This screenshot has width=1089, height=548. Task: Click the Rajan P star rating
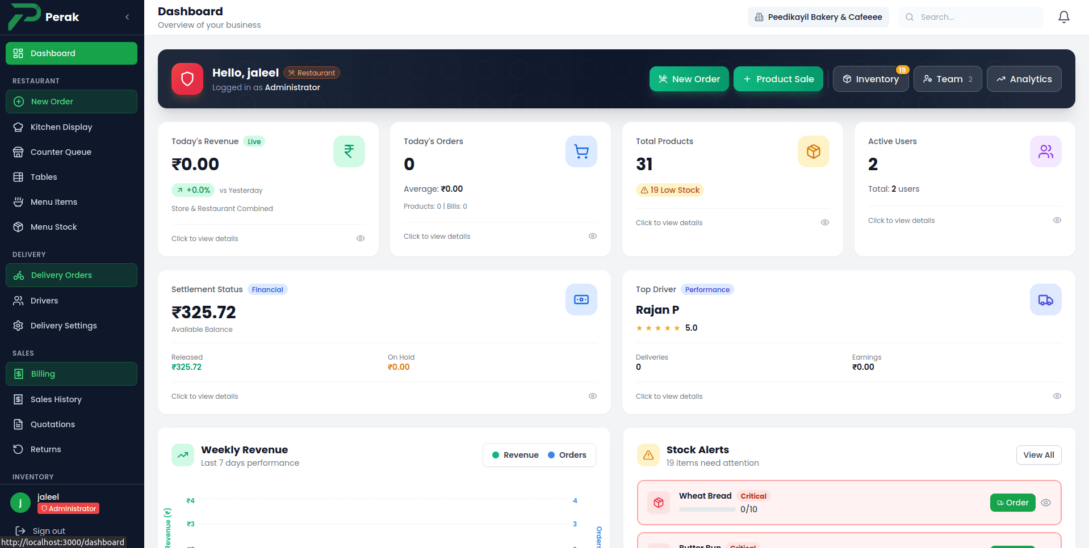pos(658,328)
